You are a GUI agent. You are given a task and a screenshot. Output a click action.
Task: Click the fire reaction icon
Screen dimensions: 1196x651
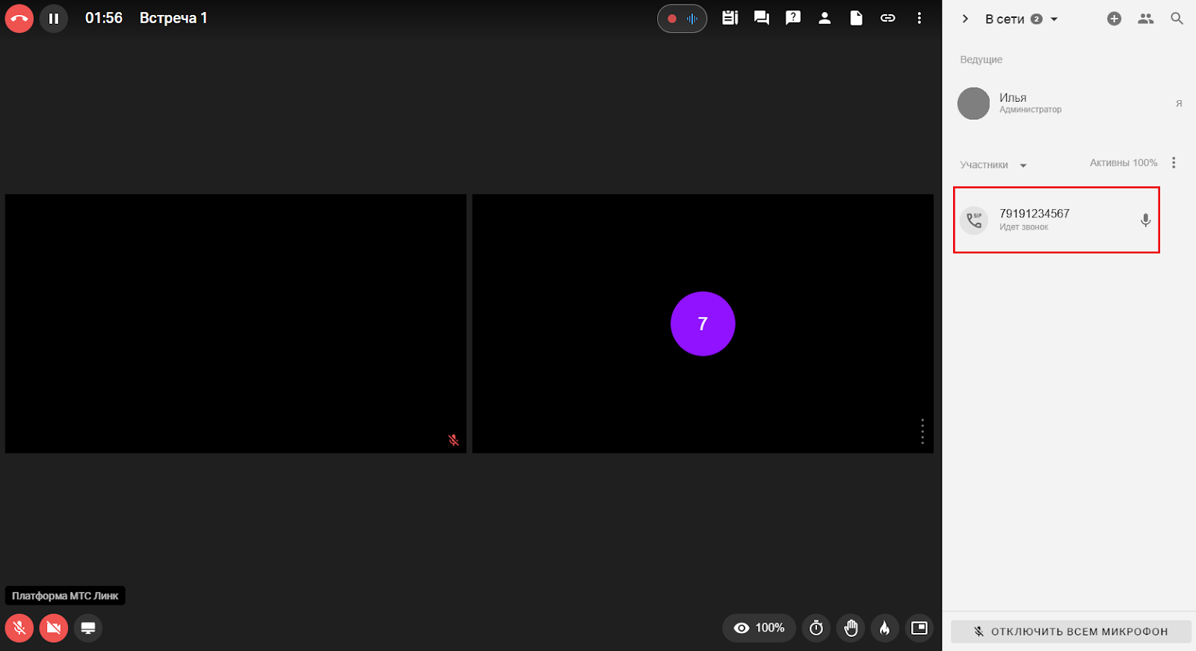[x=884, y=628]
